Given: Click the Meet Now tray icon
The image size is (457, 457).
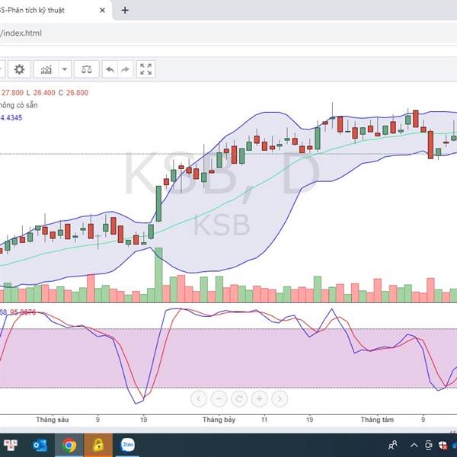Looking at the screenshot, I should coord(428,445).
